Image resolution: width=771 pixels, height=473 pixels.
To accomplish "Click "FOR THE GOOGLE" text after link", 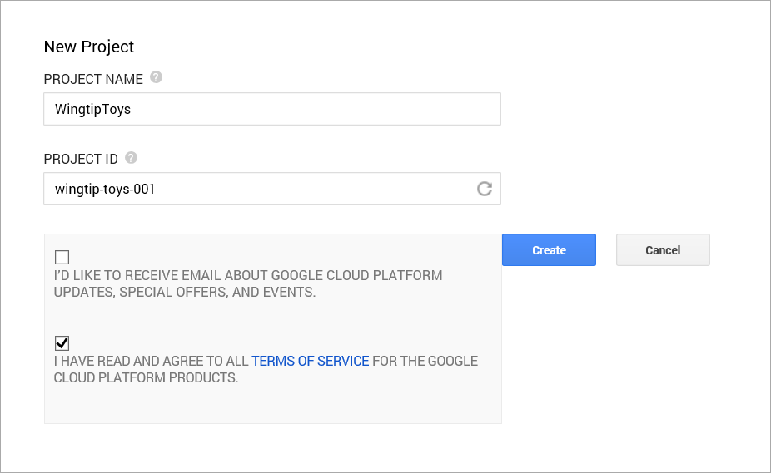I will (x=425, y=361).
